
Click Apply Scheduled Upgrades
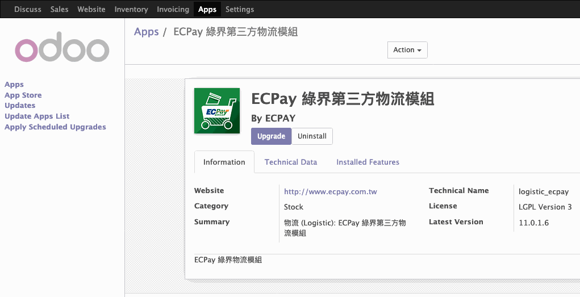click(x=55, y=127)
